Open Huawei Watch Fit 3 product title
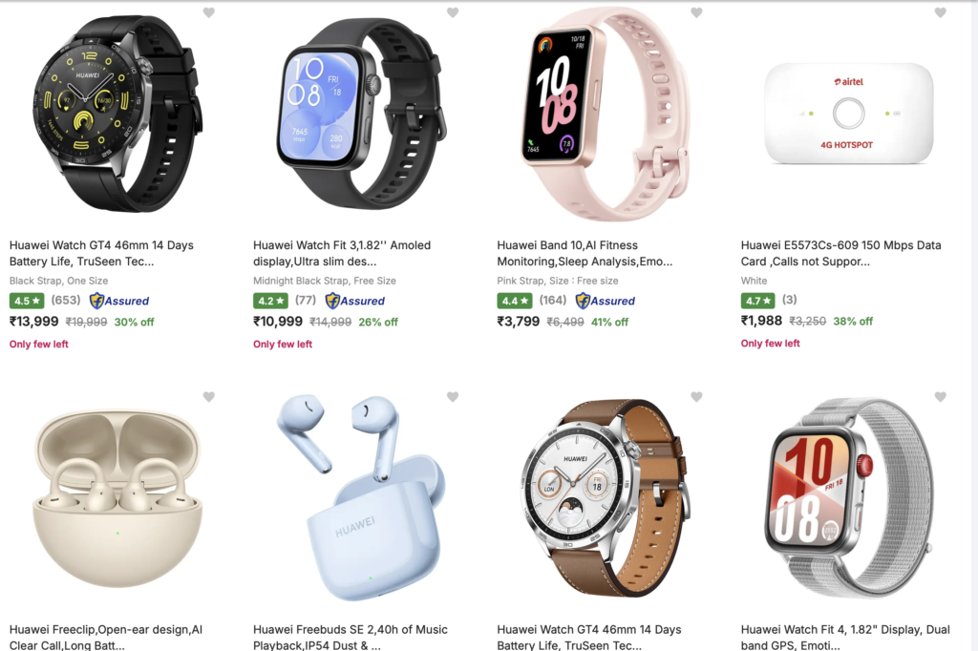 pyautogui.click(x=342, y=253)
